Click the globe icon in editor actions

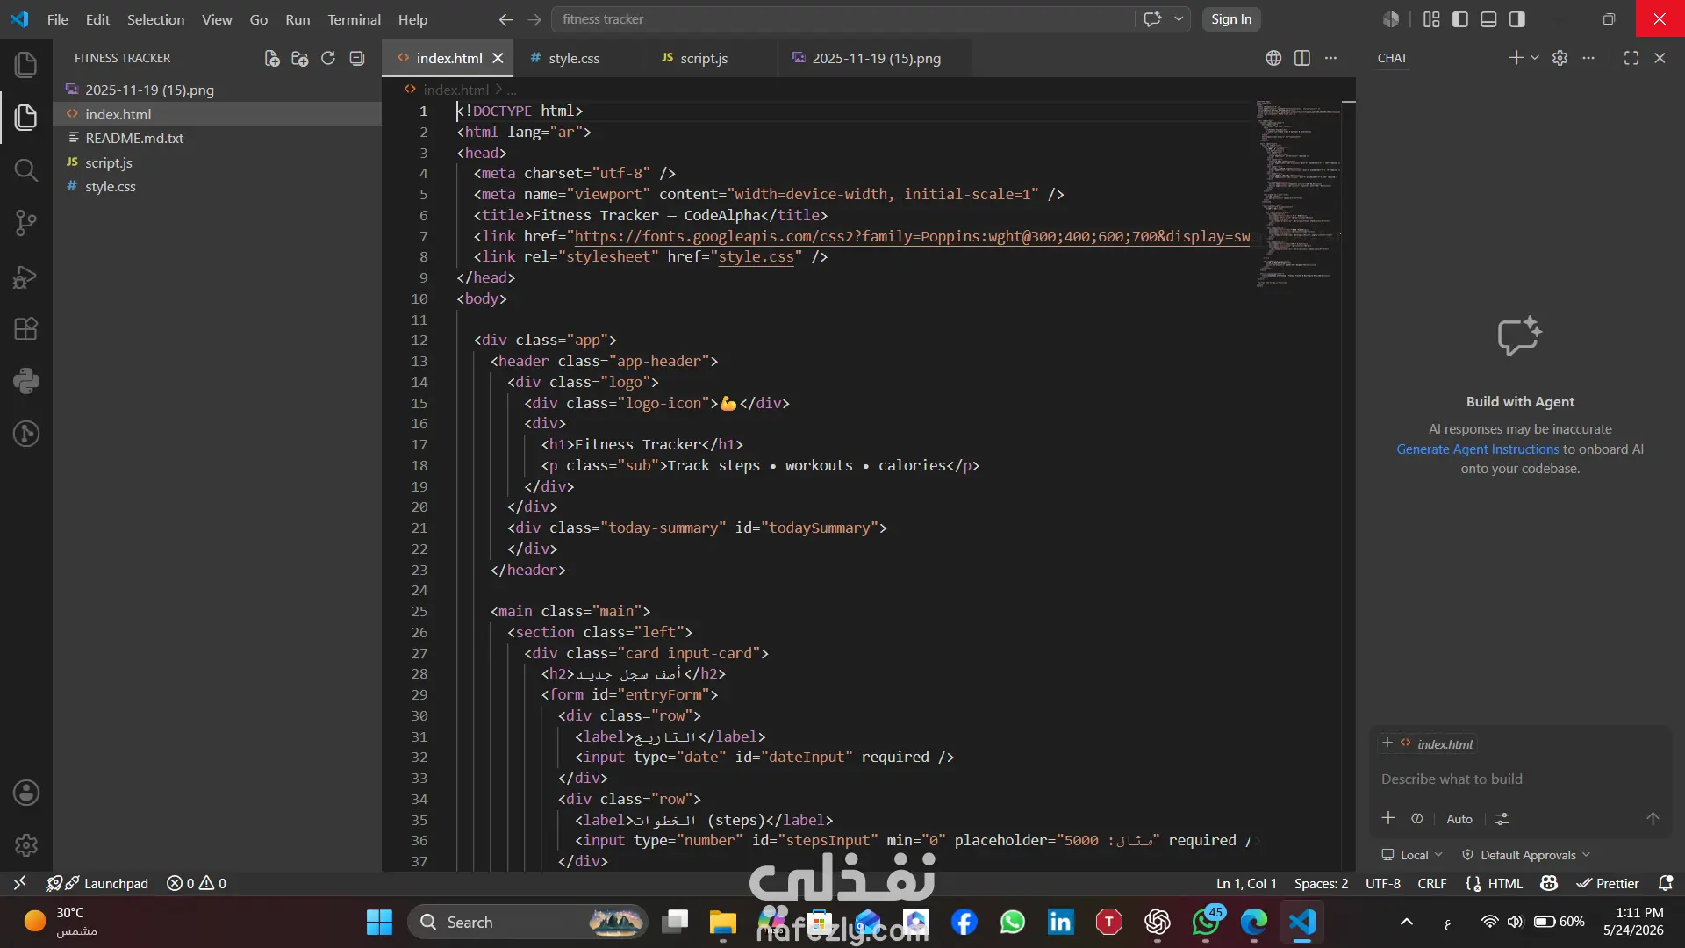tap(1273, 58)
